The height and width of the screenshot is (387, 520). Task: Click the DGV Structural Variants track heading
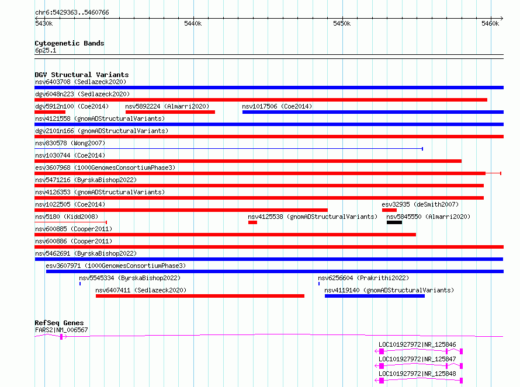[82, 75]
